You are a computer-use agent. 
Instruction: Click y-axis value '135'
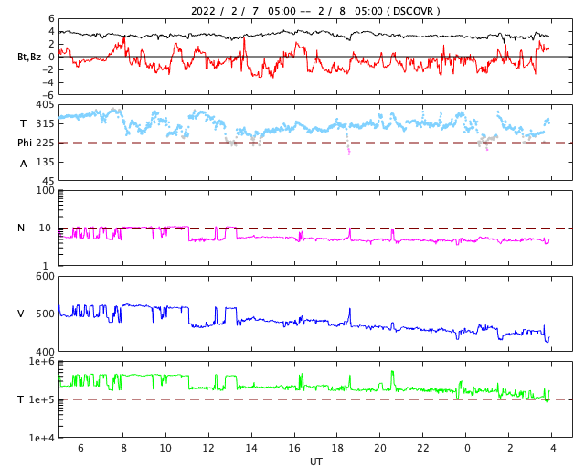tap(45, 162)
